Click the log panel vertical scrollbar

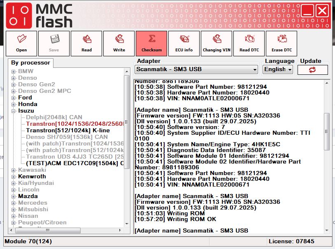327,131
